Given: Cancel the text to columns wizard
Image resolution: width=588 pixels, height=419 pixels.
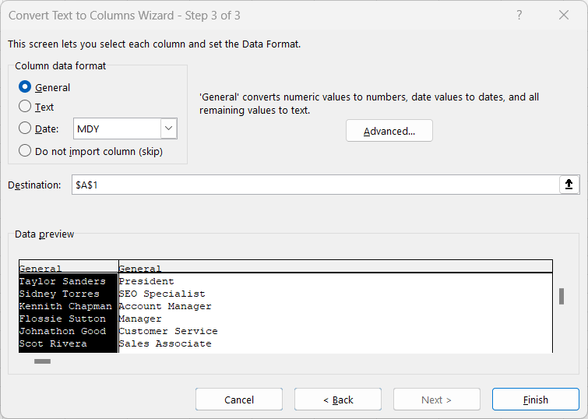Looking at the screenshot, I should 239,400.
